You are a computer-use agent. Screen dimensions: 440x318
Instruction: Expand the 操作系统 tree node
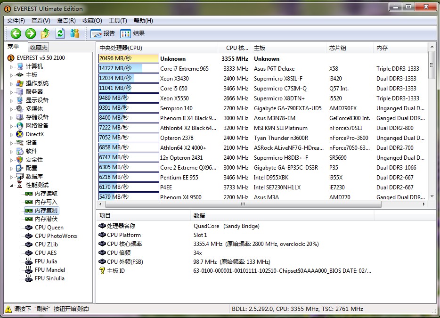(x=11, y=84)
